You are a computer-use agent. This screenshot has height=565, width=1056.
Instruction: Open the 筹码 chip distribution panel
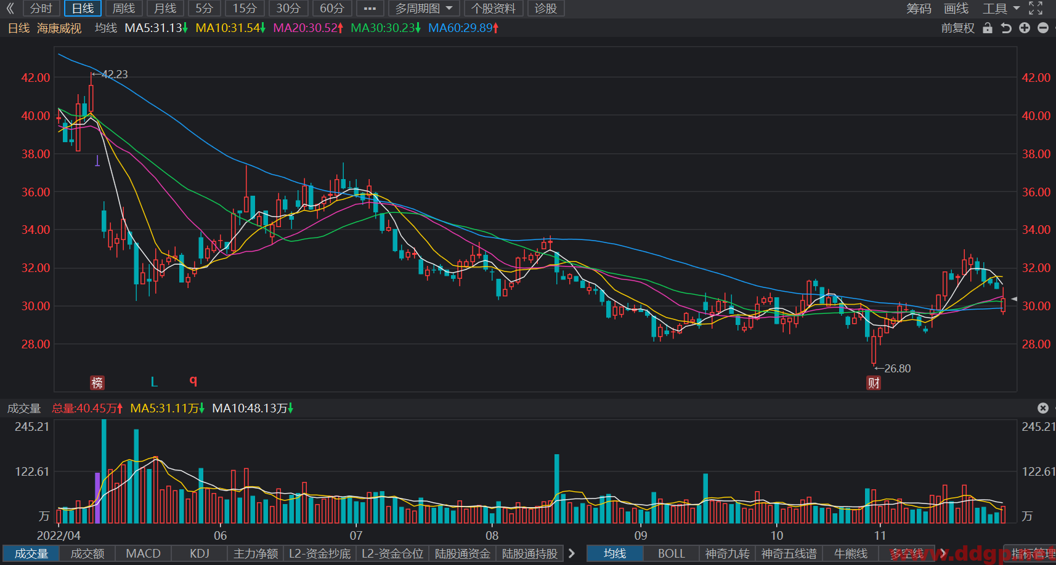tap(919, 8)
